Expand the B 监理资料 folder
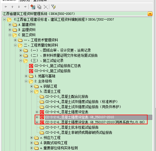The height and width of the screenshot is (151, 156). [x=10, y=30]
